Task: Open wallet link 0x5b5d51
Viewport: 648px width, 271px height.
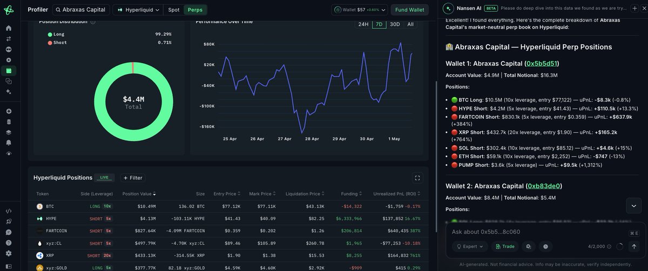Action: tap(541, 63)
